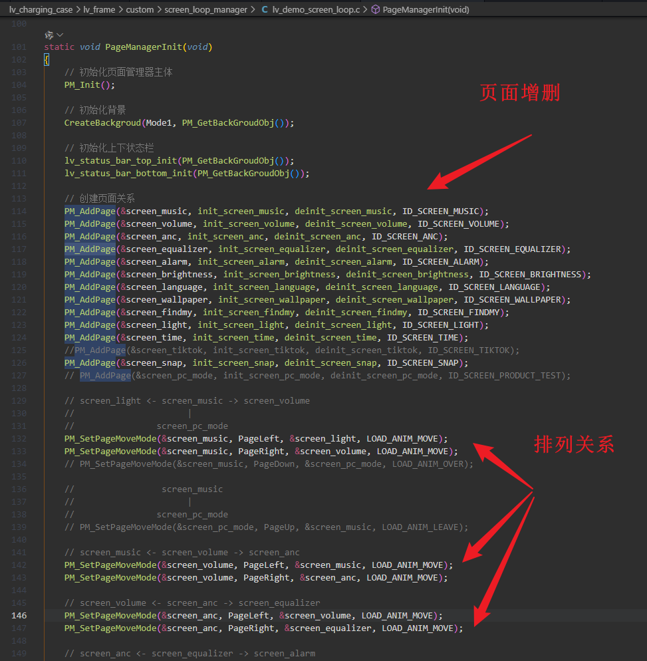Click init_screen_wallpaper identifier
Image resolution: width=647 pixels, height=661 pixels.
(x=272, y=300)
